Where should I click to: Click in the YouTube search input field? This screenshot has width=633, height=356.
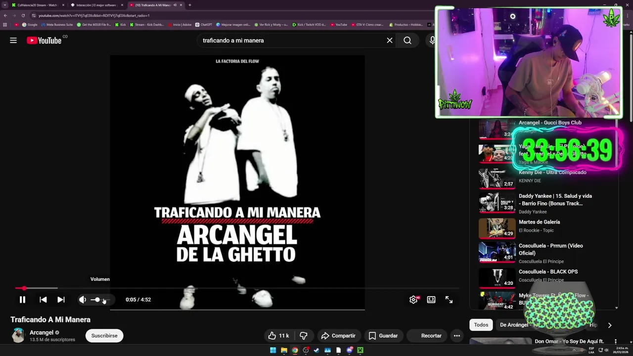coord(292,41)
